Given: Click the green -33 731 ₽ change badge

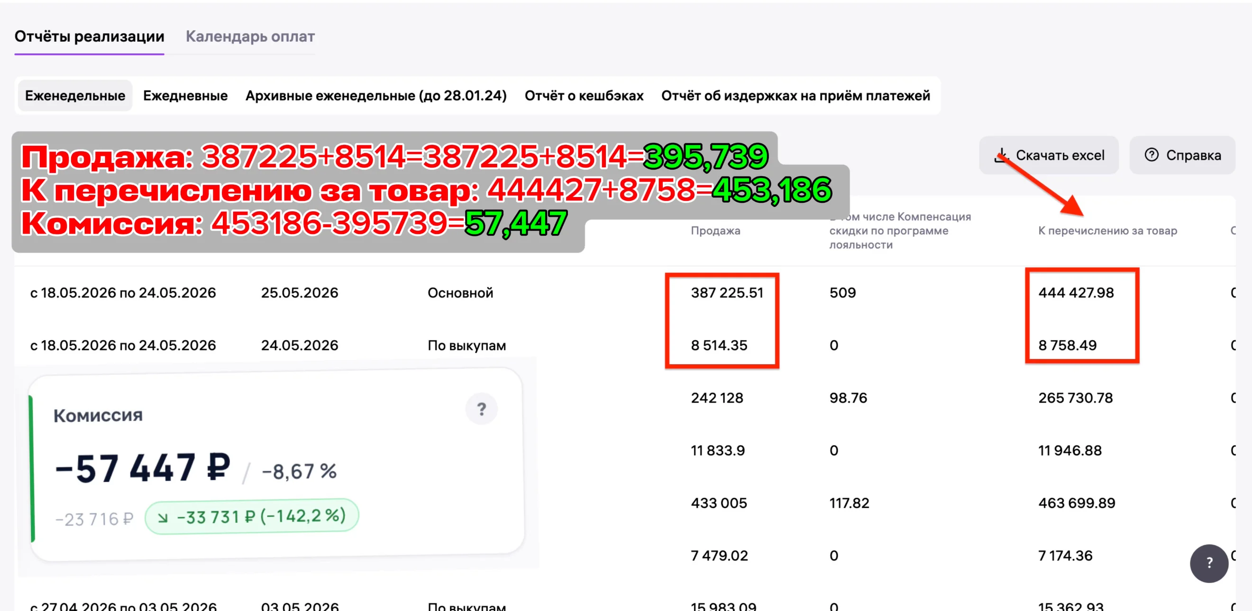Looking at the screenshot, I should [x=252, y=516].
